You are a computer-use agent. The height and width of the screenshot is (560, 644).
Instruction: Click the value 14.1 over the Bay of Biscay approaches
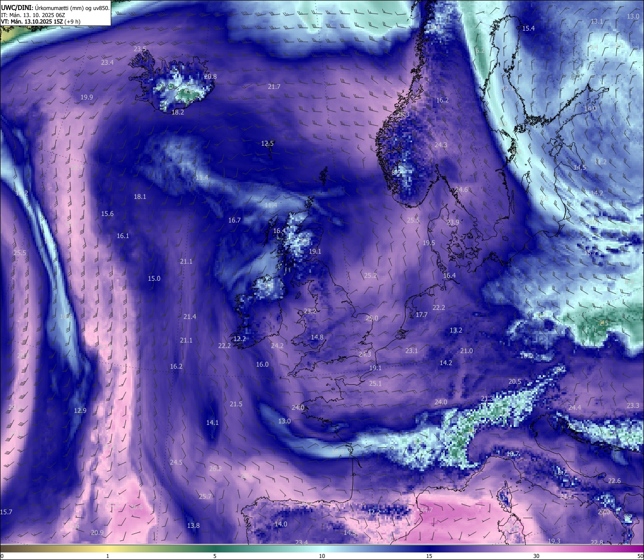point(212,423)
